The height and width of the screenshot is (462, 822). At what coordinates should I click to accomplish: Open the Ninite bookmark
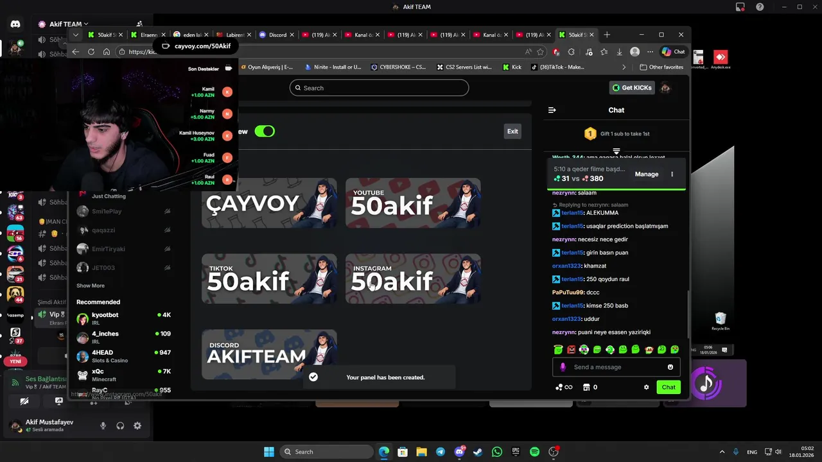(x=333, y=67)
